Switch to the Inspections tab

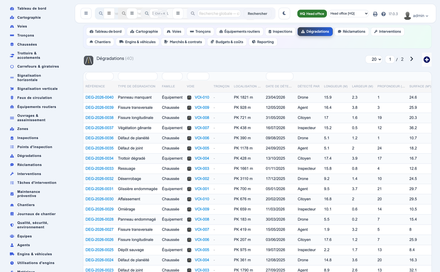(x=280, y=31)
